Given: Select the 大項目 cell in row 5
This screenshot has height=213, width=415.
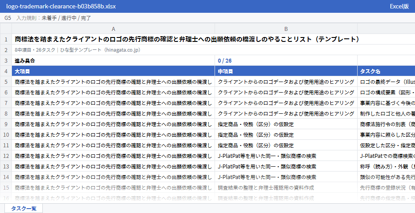Looking at the screenshot, I should point(113,82).
